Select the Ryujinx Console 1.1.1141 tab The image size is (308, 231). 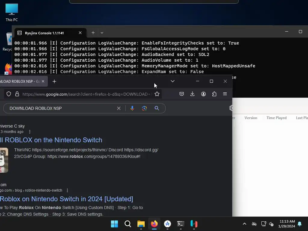(x=50, y=33)
